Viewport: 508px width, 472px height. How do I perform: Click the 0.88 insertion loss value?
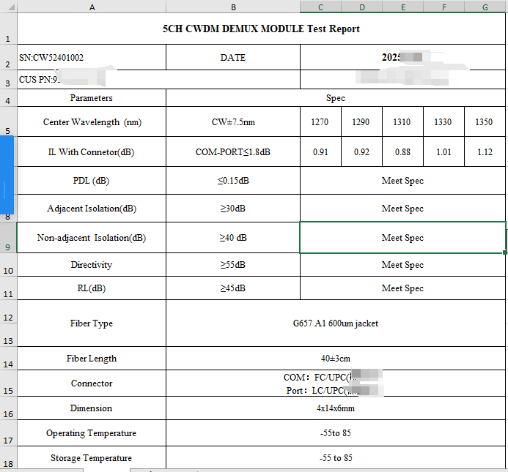click(x=402, y=152)
